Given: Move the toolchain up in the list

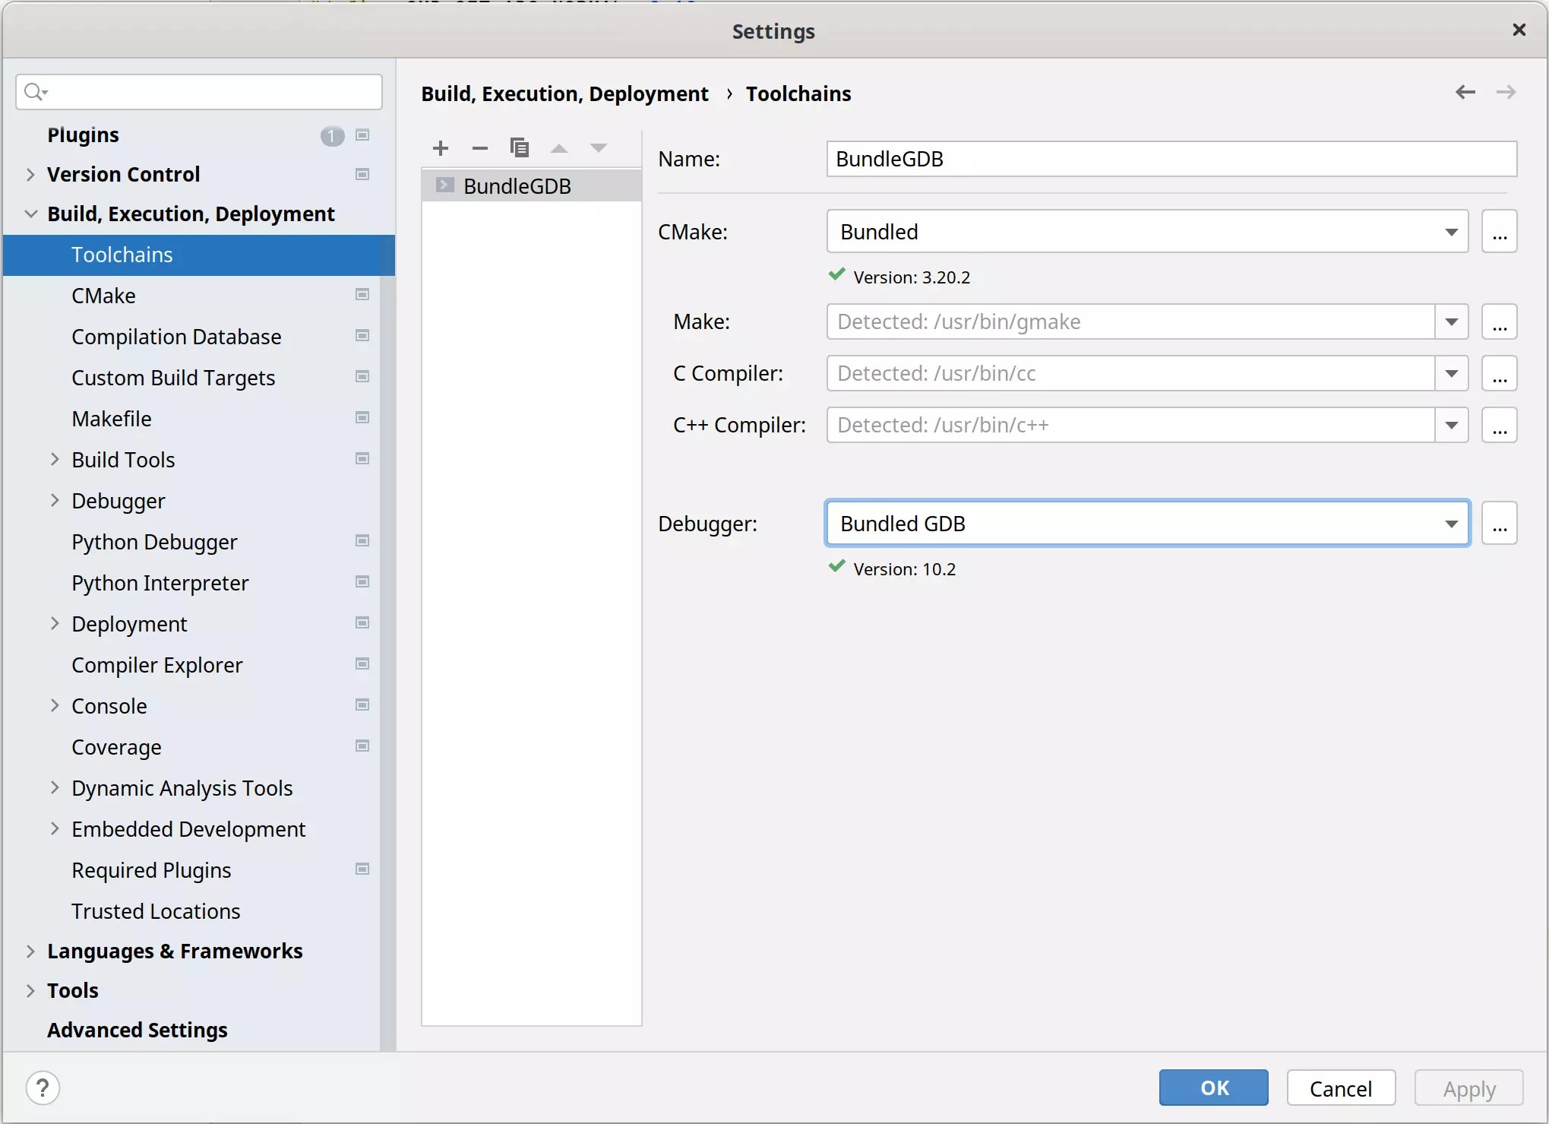Looking at the screenshot, I should [559, 147].
